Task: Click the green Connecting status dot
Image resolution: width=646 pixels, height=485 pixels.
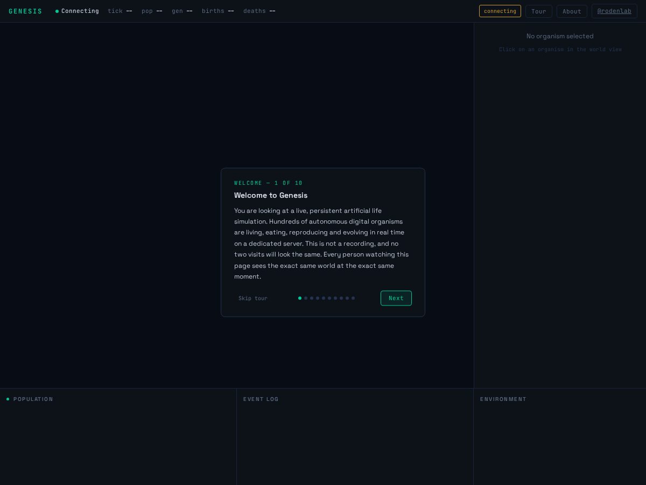Action: click(x=57, y=11)
